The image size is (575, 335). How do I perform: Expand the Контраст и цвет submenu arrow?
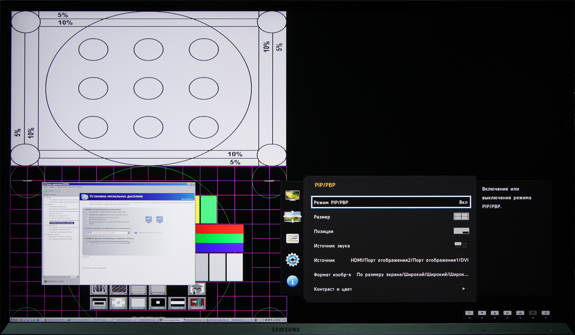pos(463,289)
